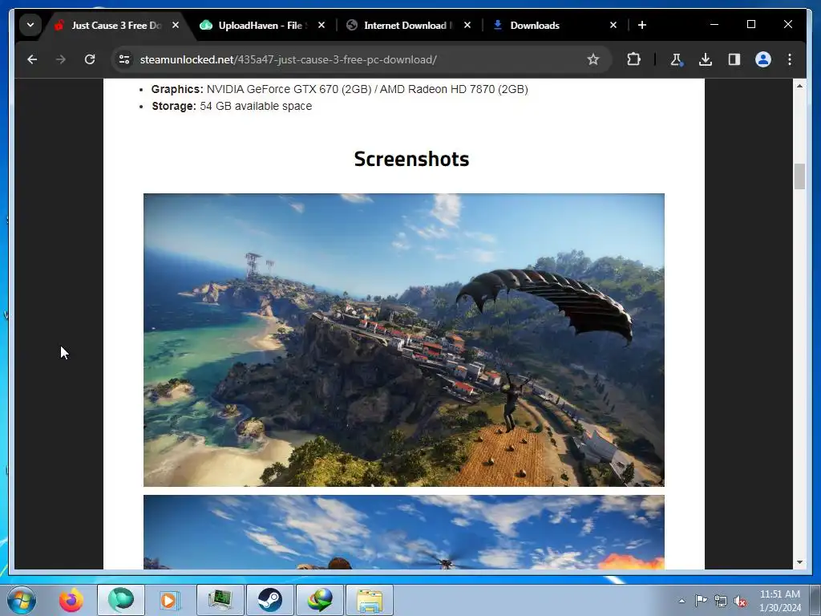The width and height of the screenshot is (821, 616).
Task: Open Windows Explorer from the taskbar
Action: (x=370, y=600)
